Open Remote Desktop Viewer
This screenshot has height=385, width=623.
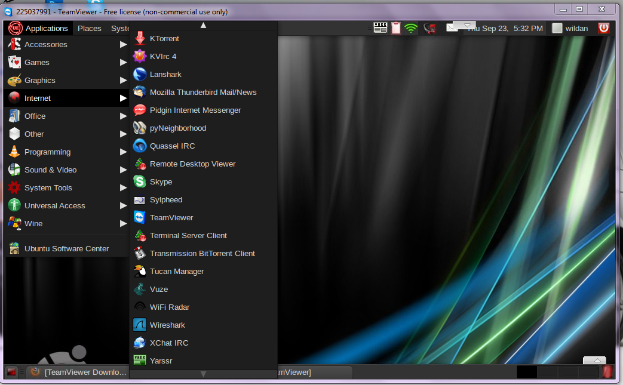203,164
